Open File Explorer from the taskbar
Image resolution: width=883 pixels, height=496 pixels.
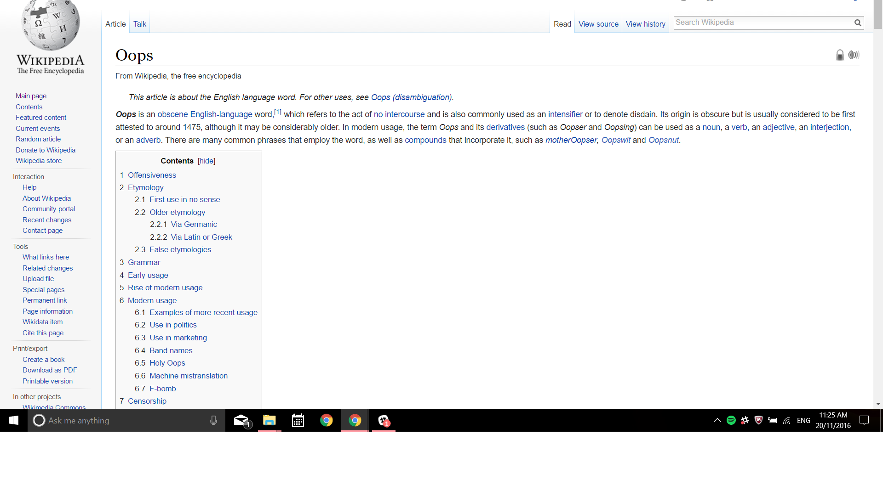269,420
